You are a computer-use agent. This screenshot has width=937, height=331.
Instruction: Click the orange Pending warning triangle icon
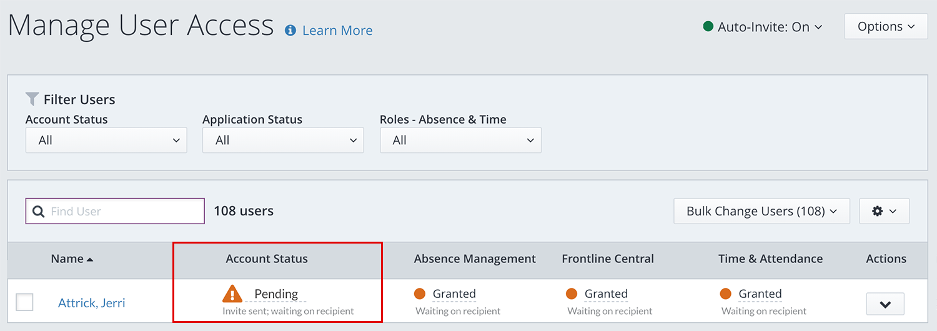click(232, 294)
